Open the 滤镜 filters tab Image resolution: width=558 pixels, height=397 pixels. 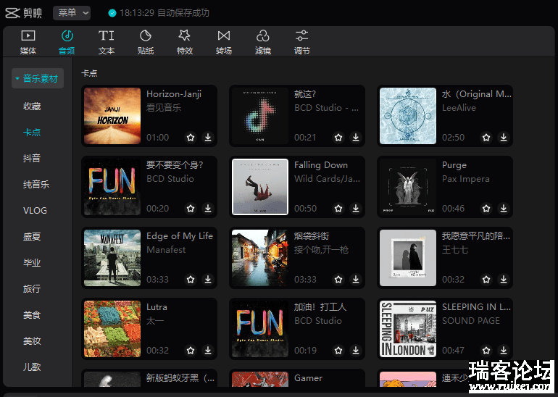pos(262,42)
